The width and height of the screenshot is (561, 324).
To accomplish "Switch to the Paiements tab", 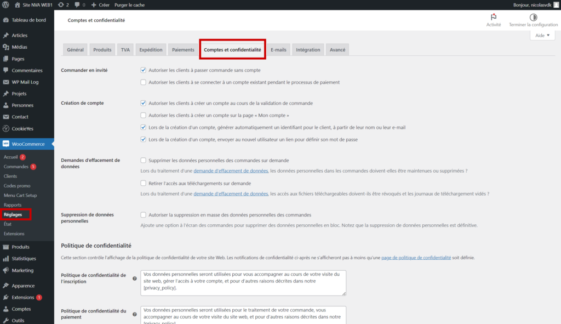I will click(x=183, y=50).
